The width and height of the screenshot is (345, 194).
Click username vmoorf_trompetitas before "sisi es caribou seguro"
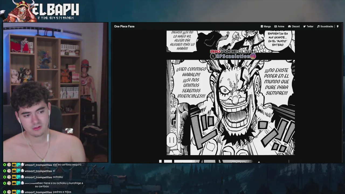tap(38, 165)
